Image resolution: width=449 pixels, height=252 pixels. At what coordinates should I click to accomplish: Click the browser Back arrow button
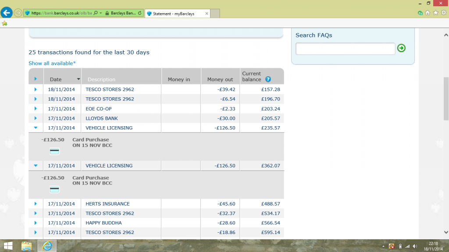[x=6, y=13]
